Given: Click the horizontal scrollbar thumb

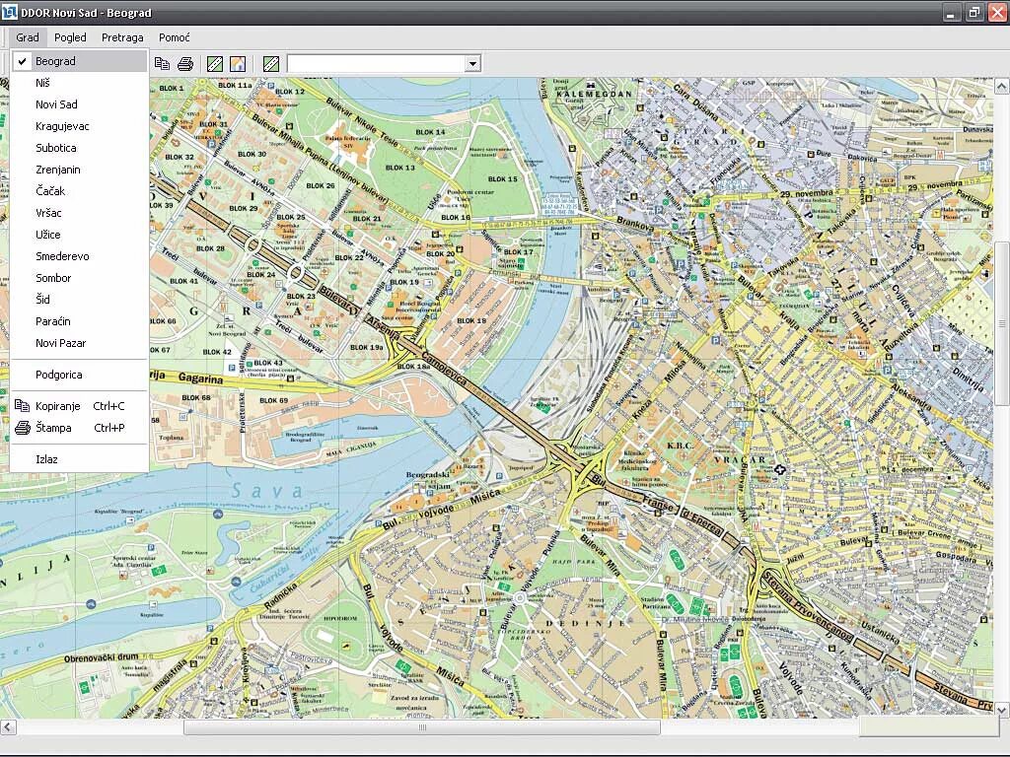Looking at the screenshot, I should (422, 727).
